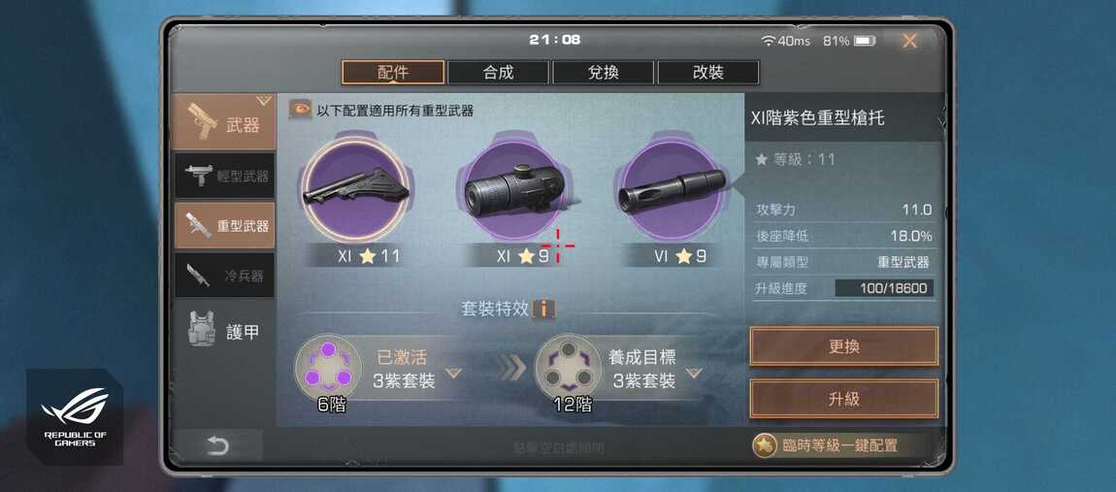Open the 改裝 tab
1116x492 pixels.
pos(708,72)
